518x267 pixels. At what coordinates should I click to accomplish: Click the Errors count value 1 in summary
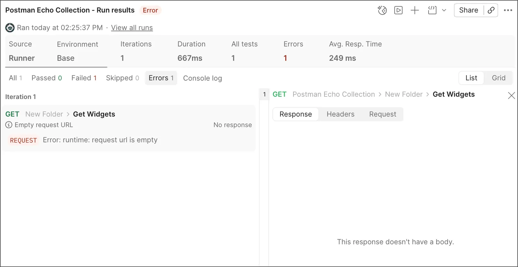(x=285, y=58)
